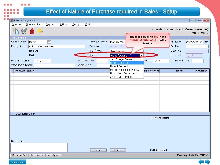The width and height of the screenshot is (220, 165).
Task: Click the Invoice Type field
Action: coord(118,42)
